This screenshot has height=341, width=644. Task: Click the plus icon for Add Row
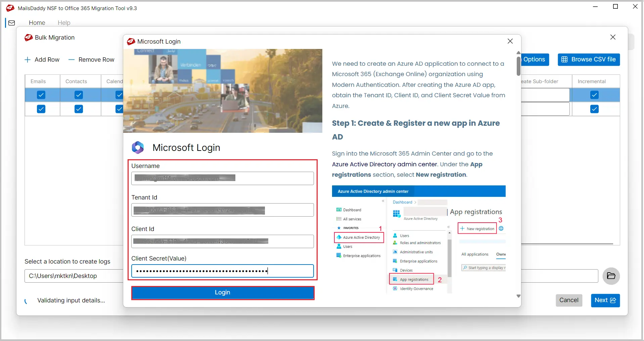click(28, 60)
